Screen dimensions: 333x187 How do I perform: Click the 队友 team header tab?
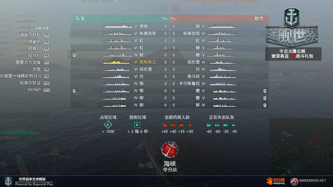(x=120, y=18)
